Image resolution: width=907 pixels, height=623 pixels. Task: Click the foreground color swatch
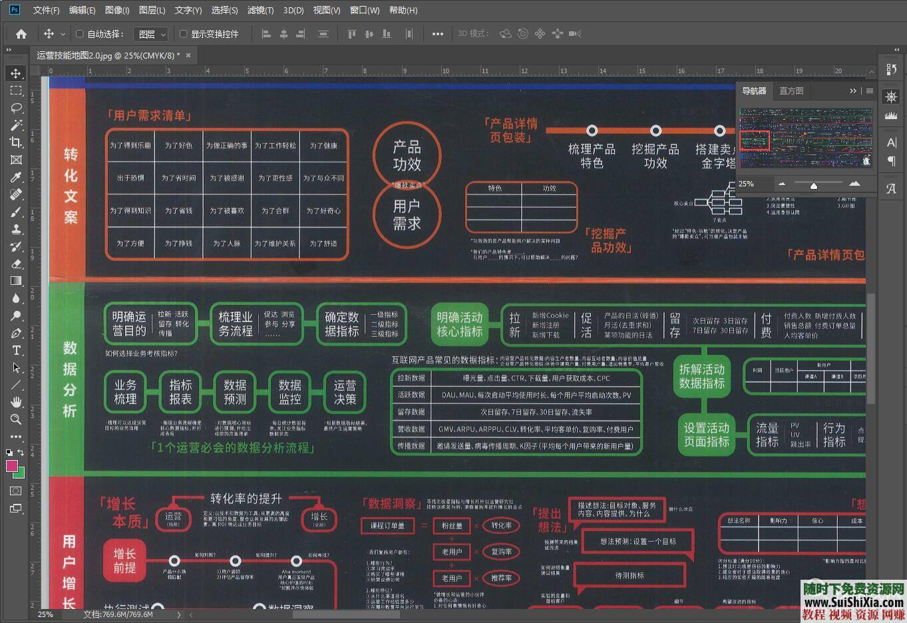point(12,466)
